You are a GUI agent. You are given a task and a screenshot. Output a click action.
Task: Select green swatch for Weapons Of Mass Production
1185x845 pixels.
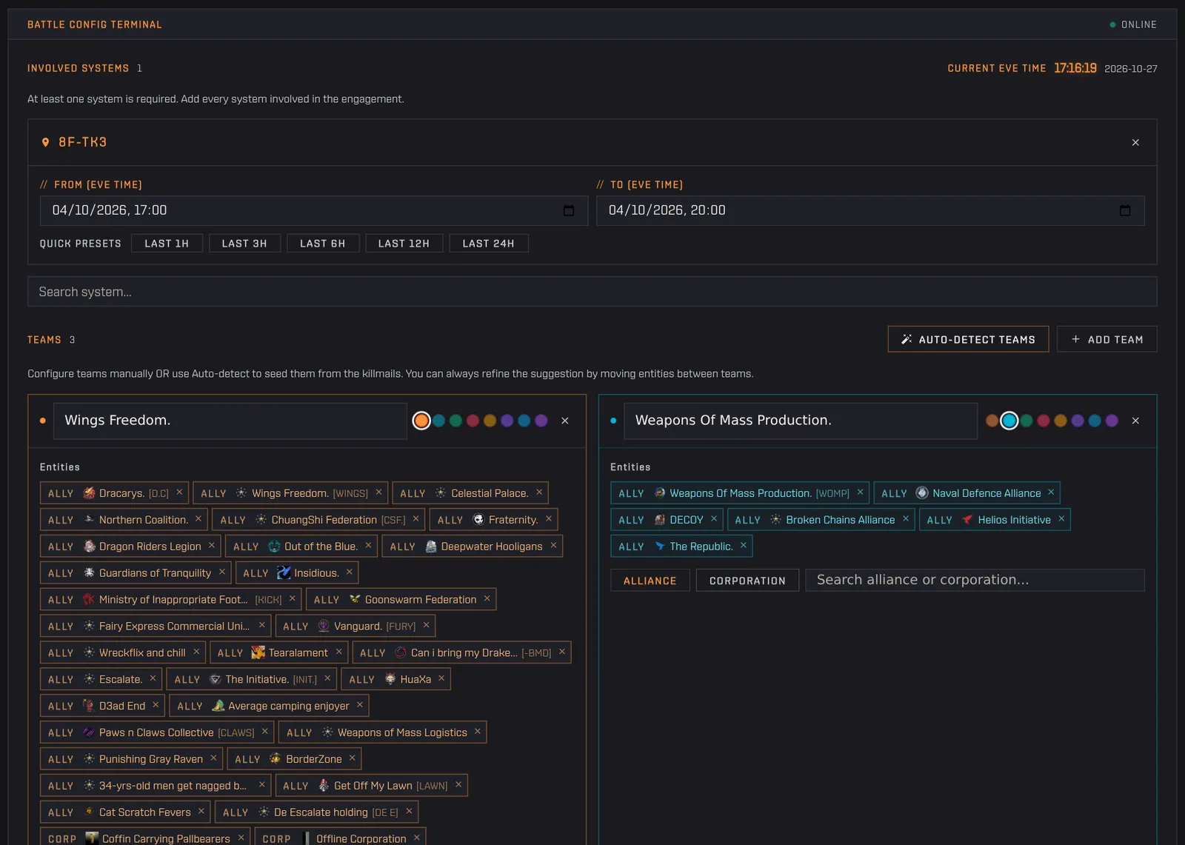pos(1027,421)
